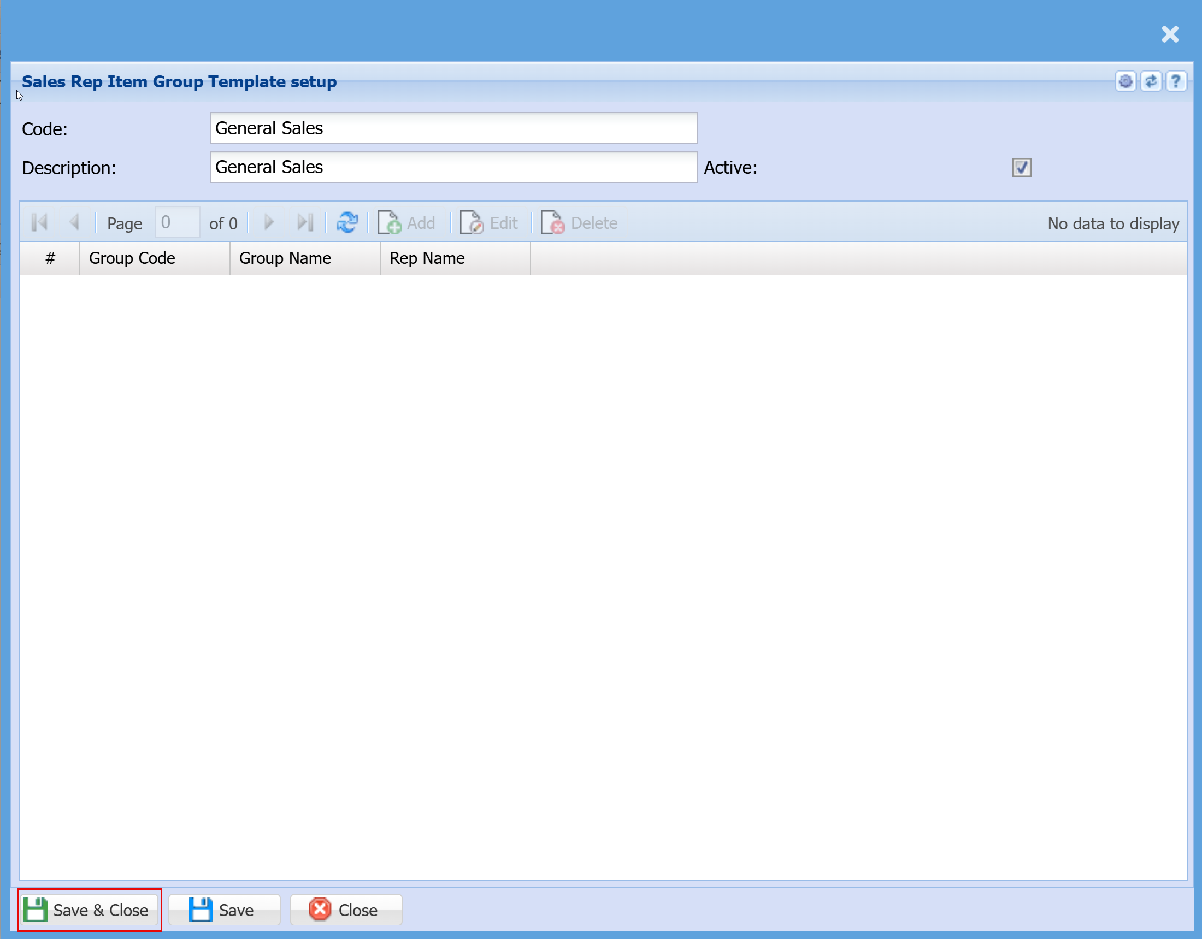Click Edit in the grid toolbar

[490, 223]
